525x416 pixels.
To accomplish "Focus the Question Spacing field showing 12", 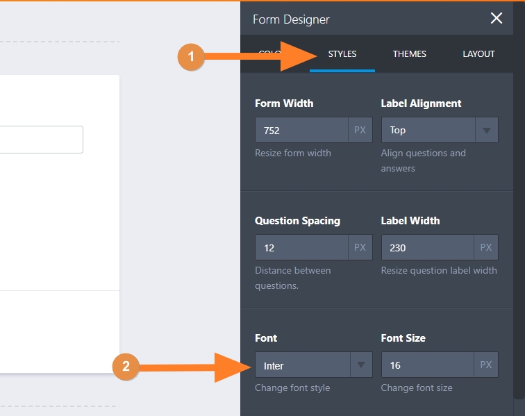I will (x=301, y=248).
